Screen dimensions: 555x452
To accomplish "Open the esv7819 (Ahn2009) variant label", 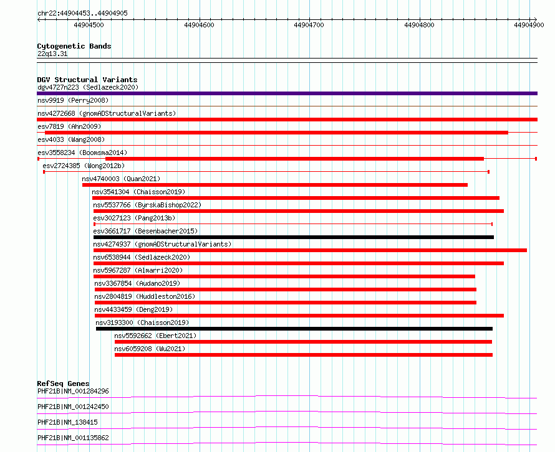I will click(69, 126).
